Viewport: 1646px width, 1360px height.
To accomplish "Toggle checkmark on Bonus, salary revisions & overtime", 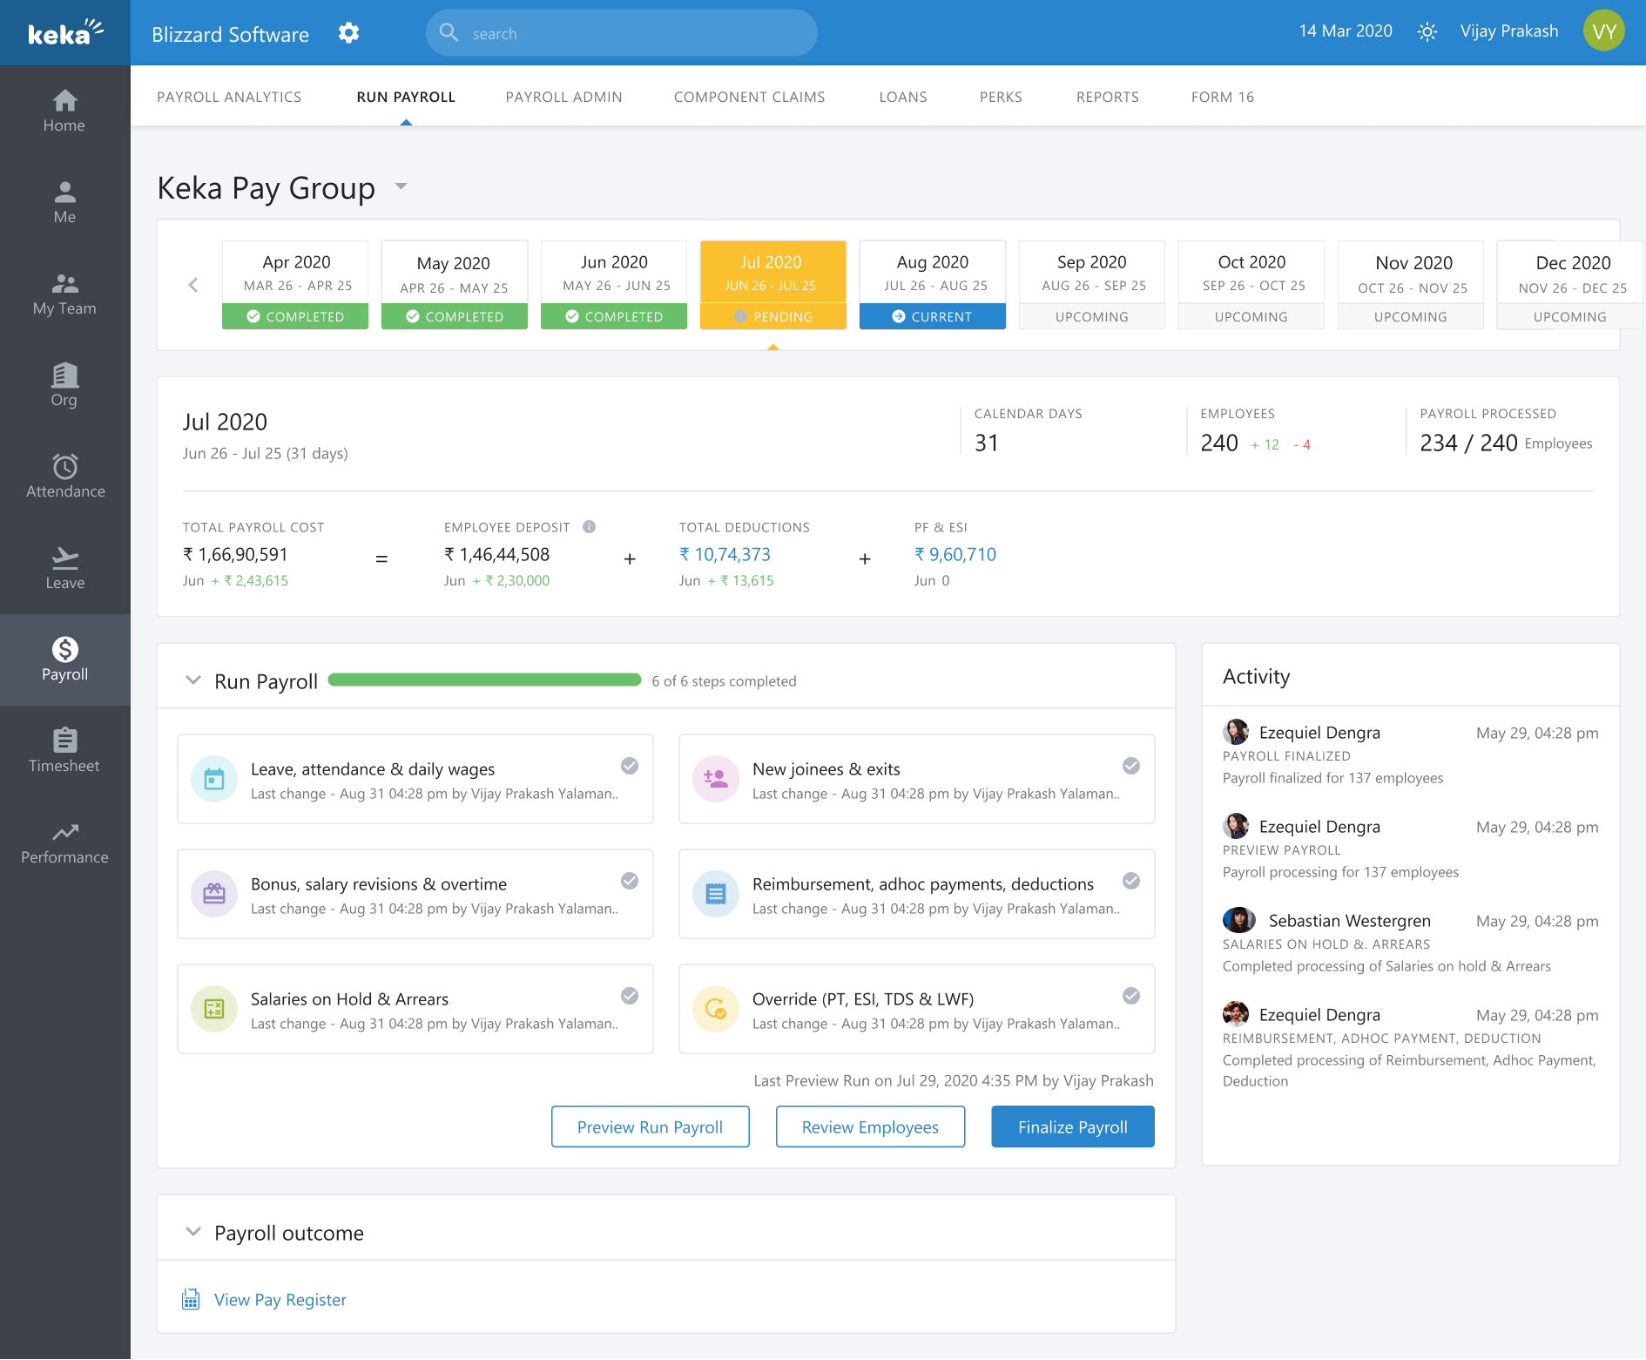I will click(x=630, y=881).
